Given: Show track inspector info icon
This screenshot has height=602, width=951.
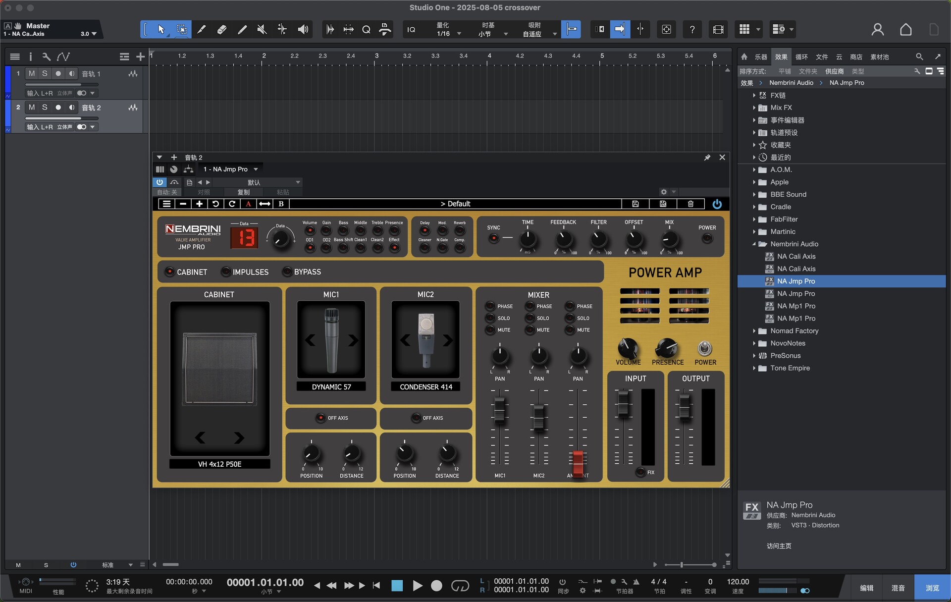Looking at the screenshot, I should tap(30, 56).
